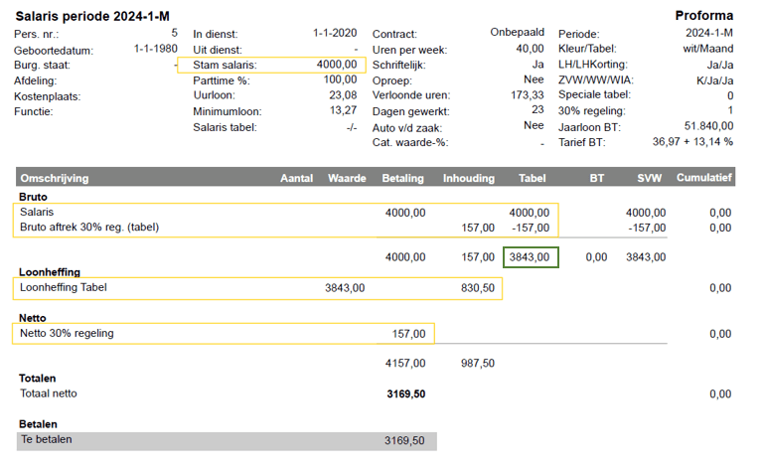This screenshot has height=469, width=763.
Task: Click the Te betalen amount 3169,50
Action: pyautogui.click(x=404, y=441)
